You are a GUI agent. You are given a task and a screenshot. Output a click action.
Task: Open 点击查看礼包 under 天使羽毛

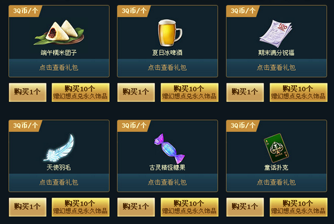[x=59, y=182]
